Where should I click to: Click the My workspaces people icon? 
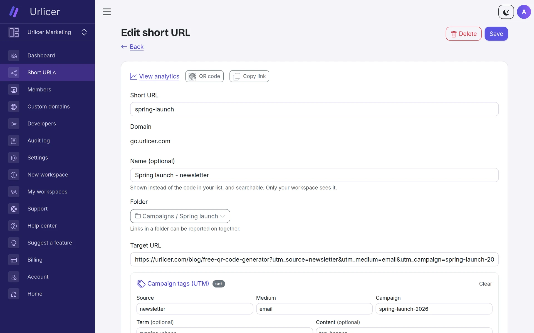14,192
